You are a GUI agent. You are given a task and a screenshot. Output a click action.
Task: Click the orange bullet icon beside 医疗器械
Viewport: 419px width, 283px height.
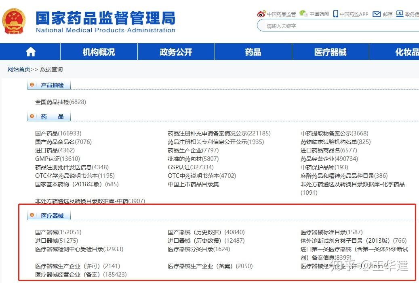(x=32, y=215)
